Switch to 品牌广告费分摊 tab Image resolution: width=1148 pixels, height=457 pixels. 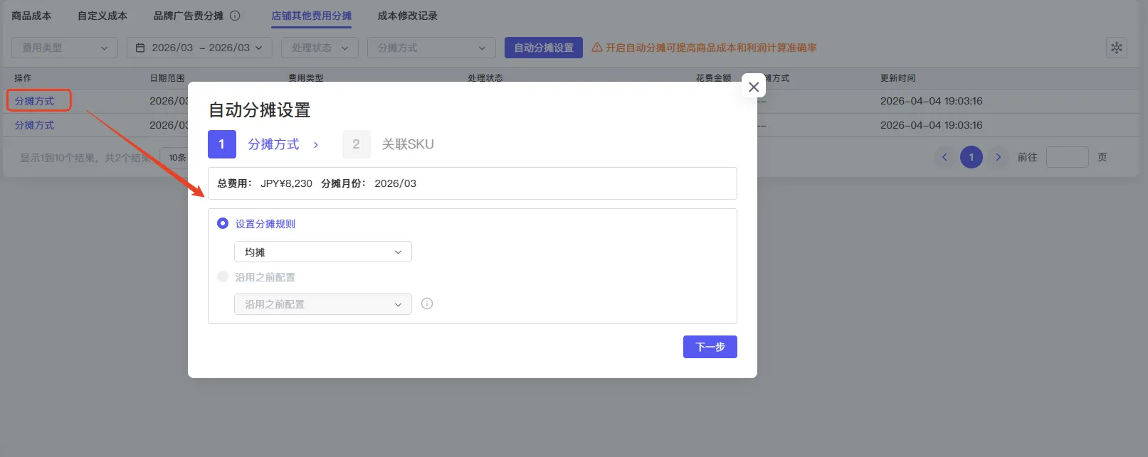pos(189,16)
